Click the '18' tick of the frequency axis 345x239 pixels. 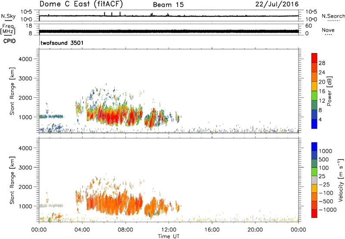pyautogui.click(x=29, y=26)
